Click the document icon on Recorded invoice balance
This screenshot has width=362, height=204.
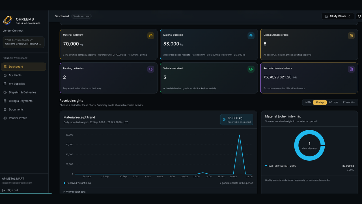351,69
